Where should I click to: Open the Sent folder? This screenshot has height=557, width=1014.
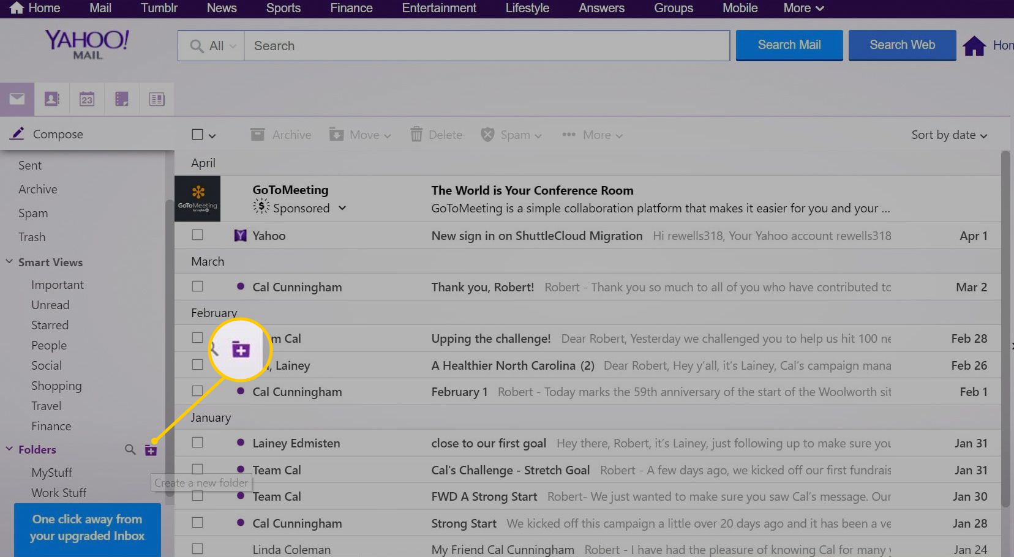coord(30,165)
